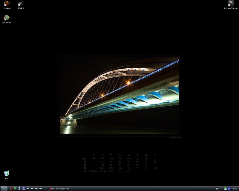Screen dimensions: 239x191
Task: Click the Frozen Throne game shortcut
Action: click(231, 4)
